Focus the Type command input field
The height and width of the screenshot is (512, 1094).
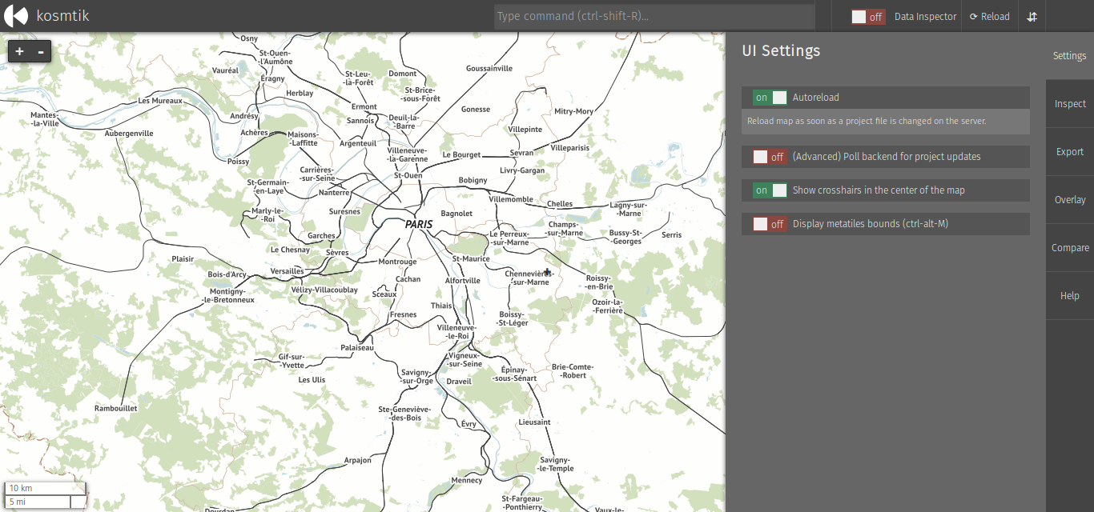(654, 16)
